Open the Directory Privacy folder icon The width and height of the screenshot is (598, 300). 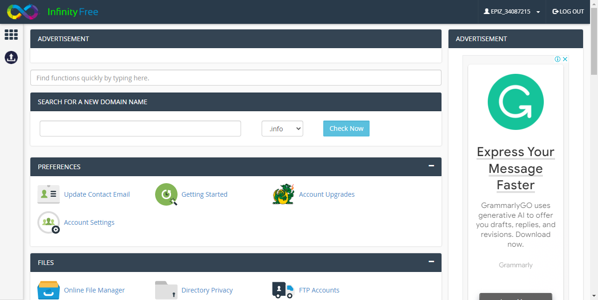click(166, 290)
